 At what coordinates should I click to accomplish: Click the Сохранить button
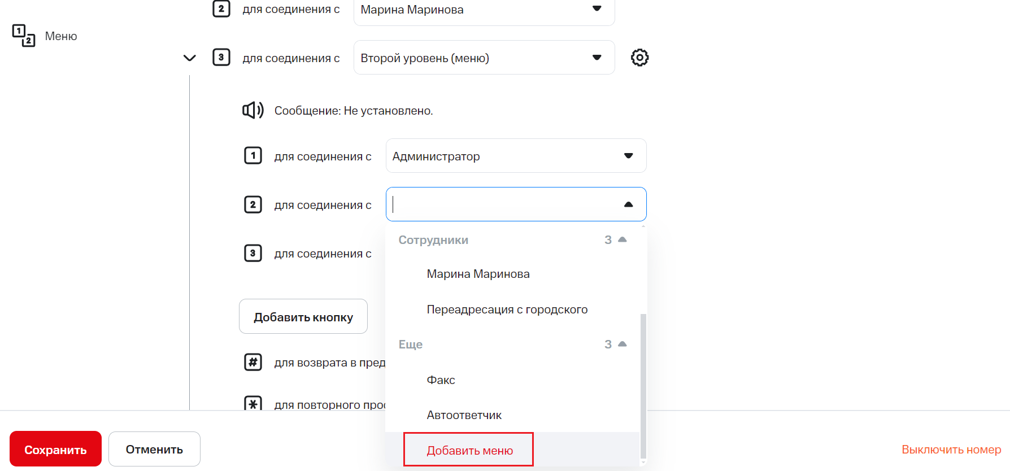pos(55,450)
